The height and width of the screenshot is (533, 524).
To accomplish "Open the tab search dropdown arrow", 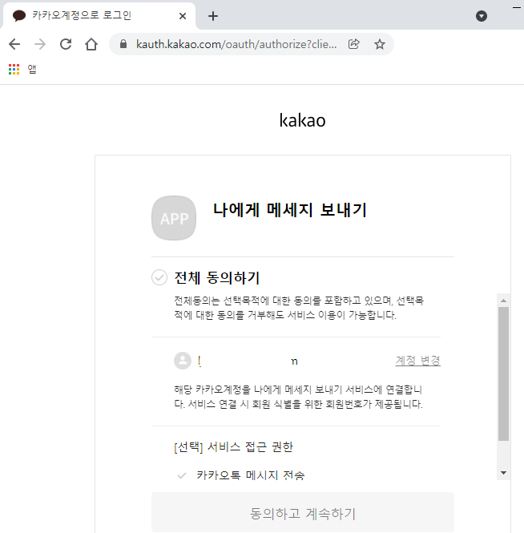I will (482, 16).
